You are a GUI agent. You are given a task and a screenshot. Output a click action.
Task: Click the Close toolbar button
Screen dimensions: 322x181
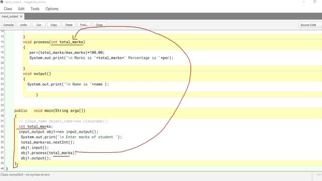pyautogui.click(x=99, y=25)
